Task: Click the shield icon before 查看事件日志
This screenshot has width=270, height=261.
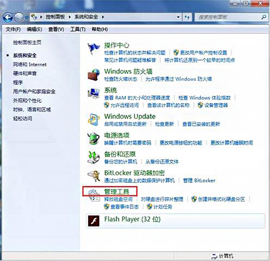Action: click(107, 206)
